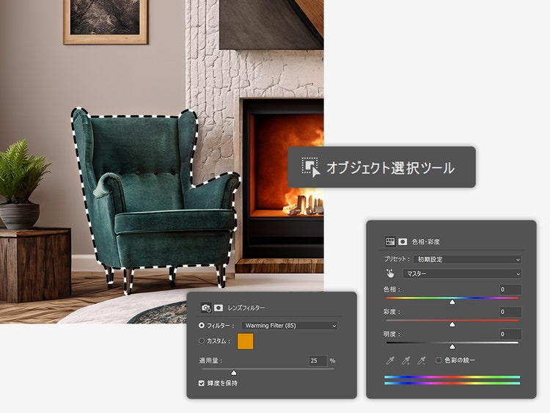The image size is (550, 413).
Task: Click the 適用量 density slider handle
Action: 234,373
